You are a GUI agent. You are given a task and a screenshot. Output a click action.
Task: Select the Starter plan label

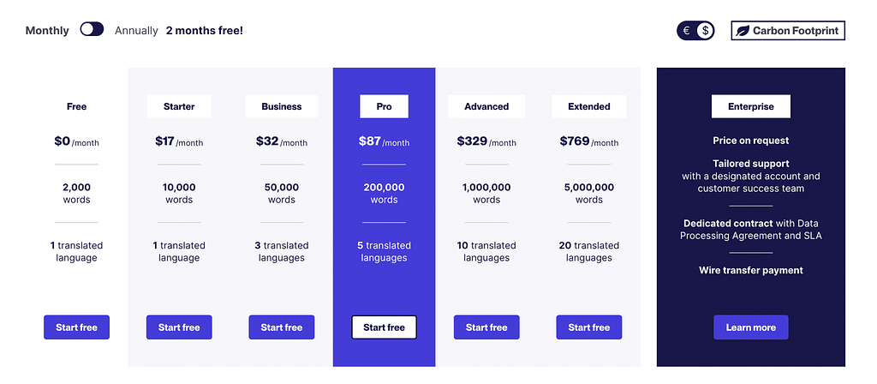click(x=179, y=107)
